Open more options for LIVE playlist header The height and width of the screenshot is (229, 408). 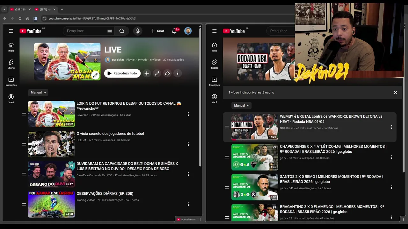point(178,73)
